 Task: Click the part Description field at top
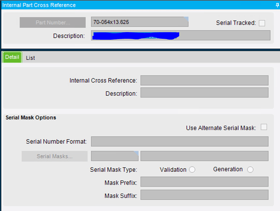181,35
